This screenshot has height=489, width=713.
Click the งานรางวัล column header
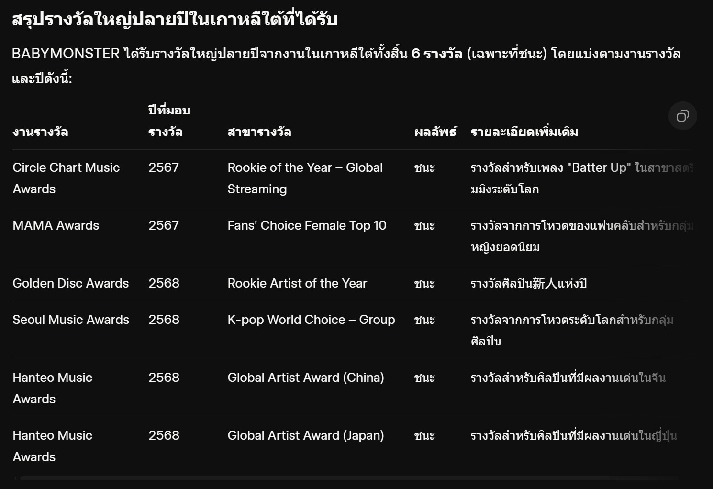click(40, 132)
